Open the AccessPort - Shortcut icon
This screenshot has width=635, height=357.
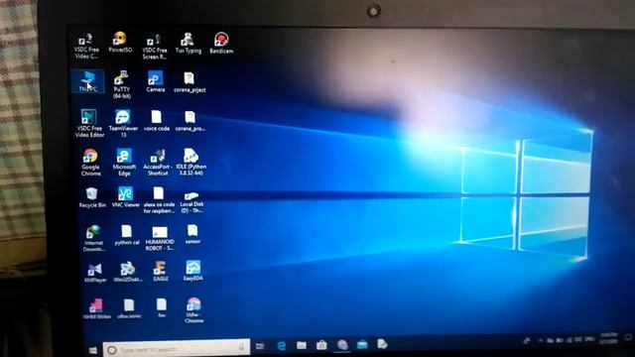click(x=158, y=162)
